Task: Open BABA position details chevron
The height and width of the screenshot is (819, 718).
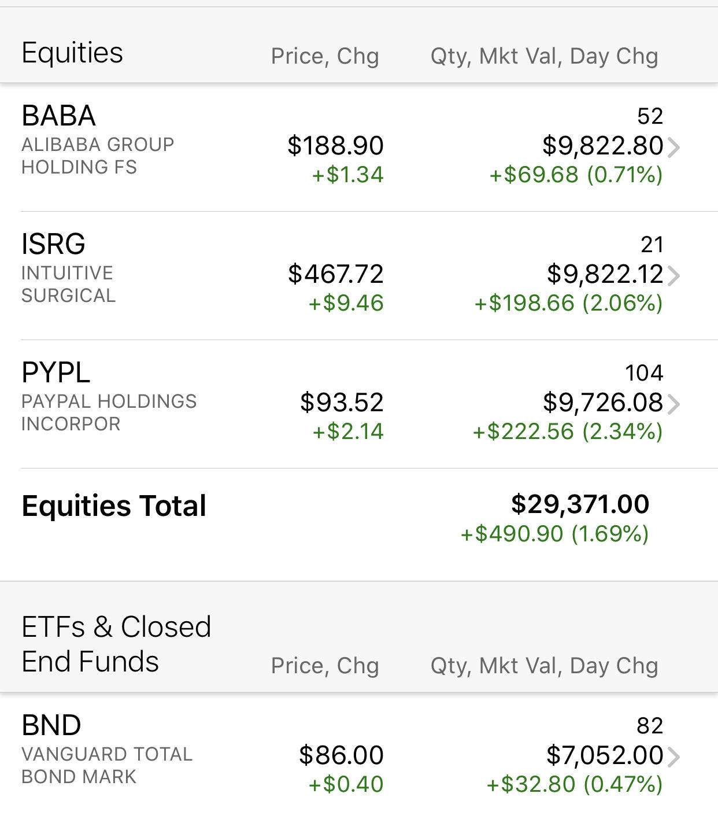Action: click(x=673, y=147)
